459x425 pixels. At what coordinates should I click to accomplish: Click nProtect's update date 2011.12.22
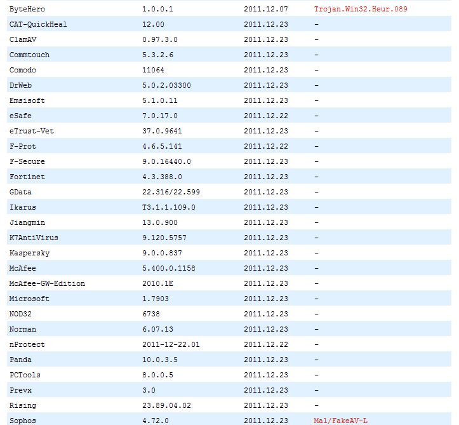(266, 344)
